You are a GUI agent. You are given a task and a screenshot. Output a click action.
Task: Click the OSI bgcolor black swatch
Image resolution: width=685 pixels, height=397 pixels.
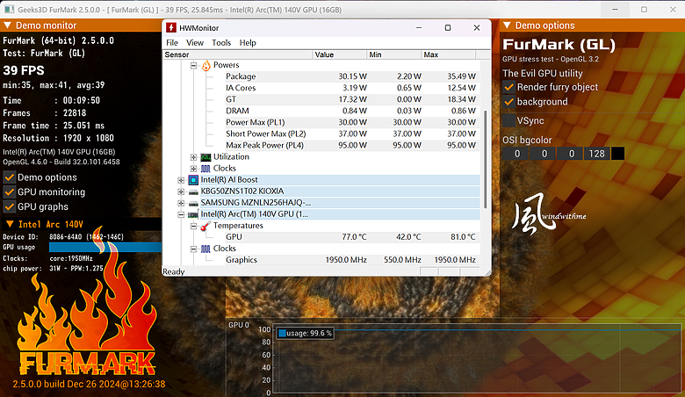tap(617, 154)
